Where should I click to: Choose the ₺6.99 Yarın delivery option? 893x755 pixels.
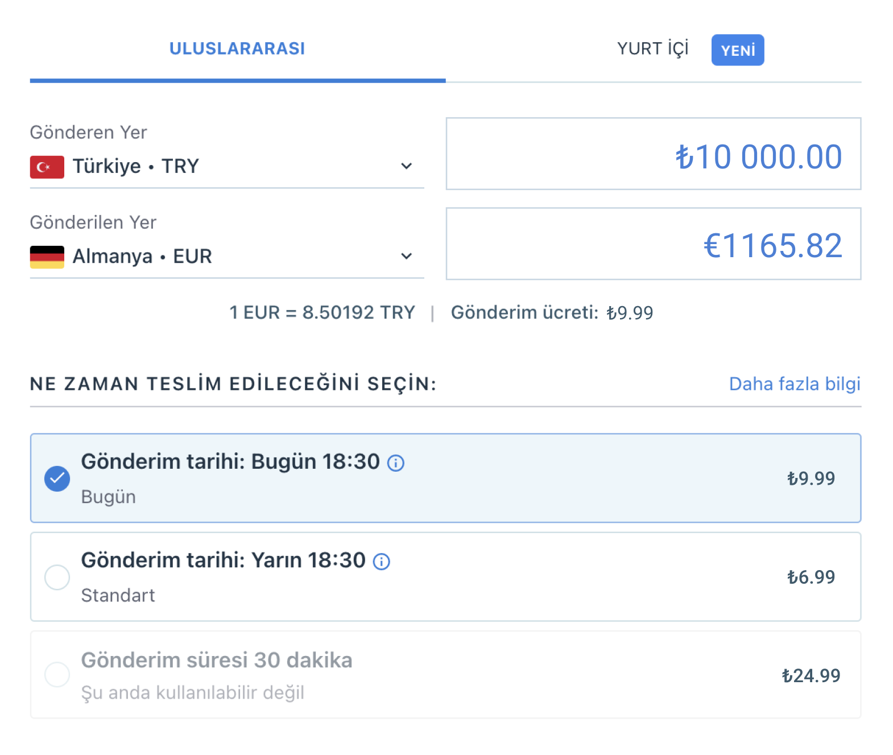445,577
